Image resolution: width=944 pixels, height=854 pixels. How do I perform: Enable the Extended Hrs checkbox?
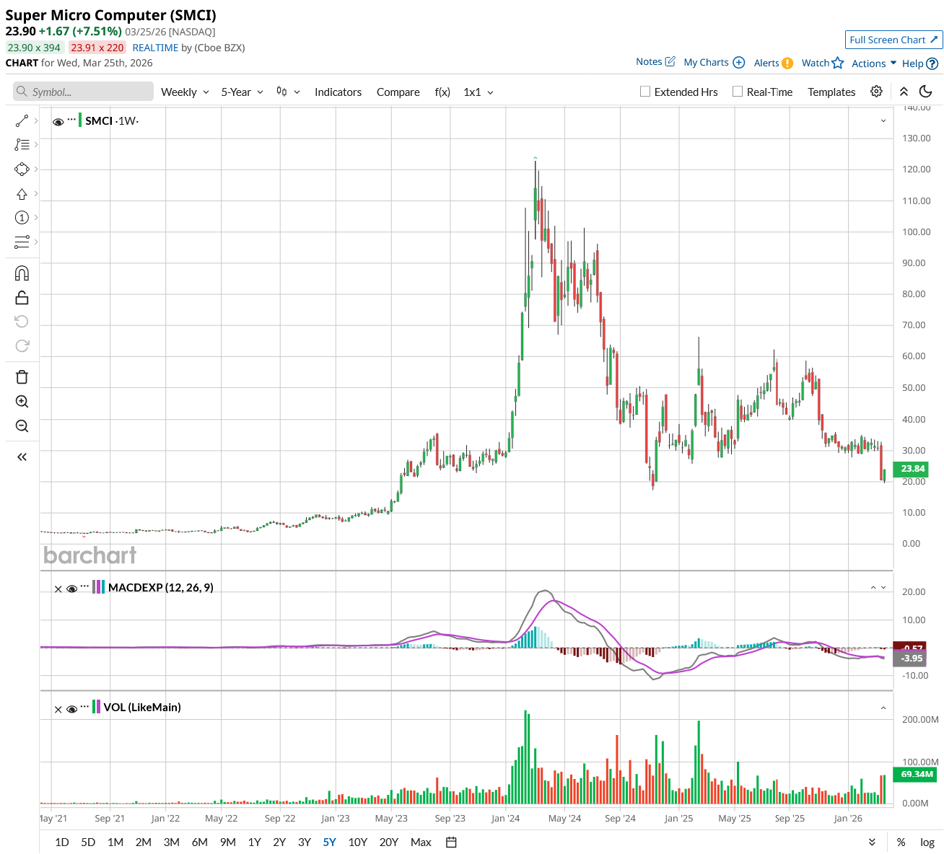point(645,92)
